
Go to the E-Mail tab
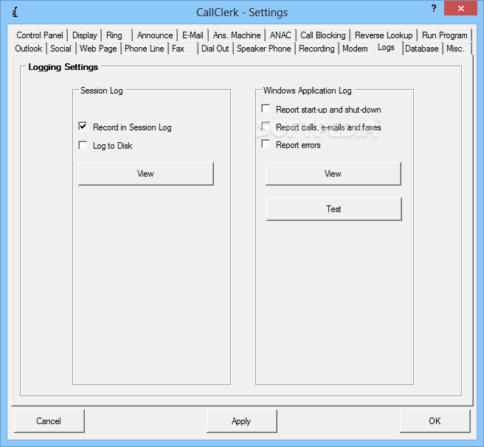(x=193, y=35)
